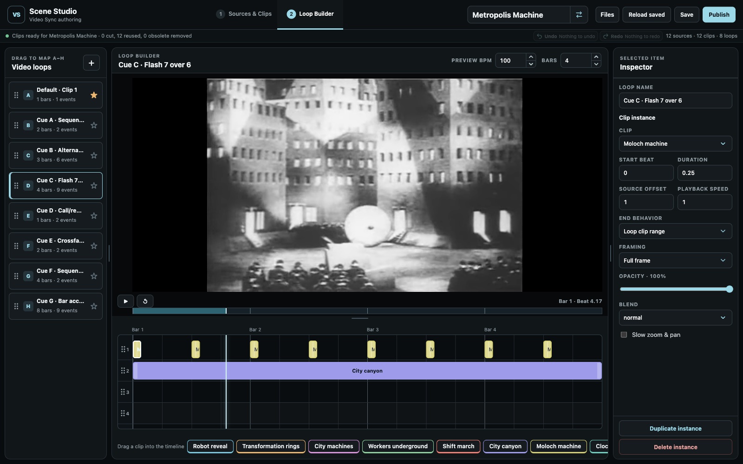Play the loop preview
The width and height of the screenshot is (743, 464).
[125, 301]
